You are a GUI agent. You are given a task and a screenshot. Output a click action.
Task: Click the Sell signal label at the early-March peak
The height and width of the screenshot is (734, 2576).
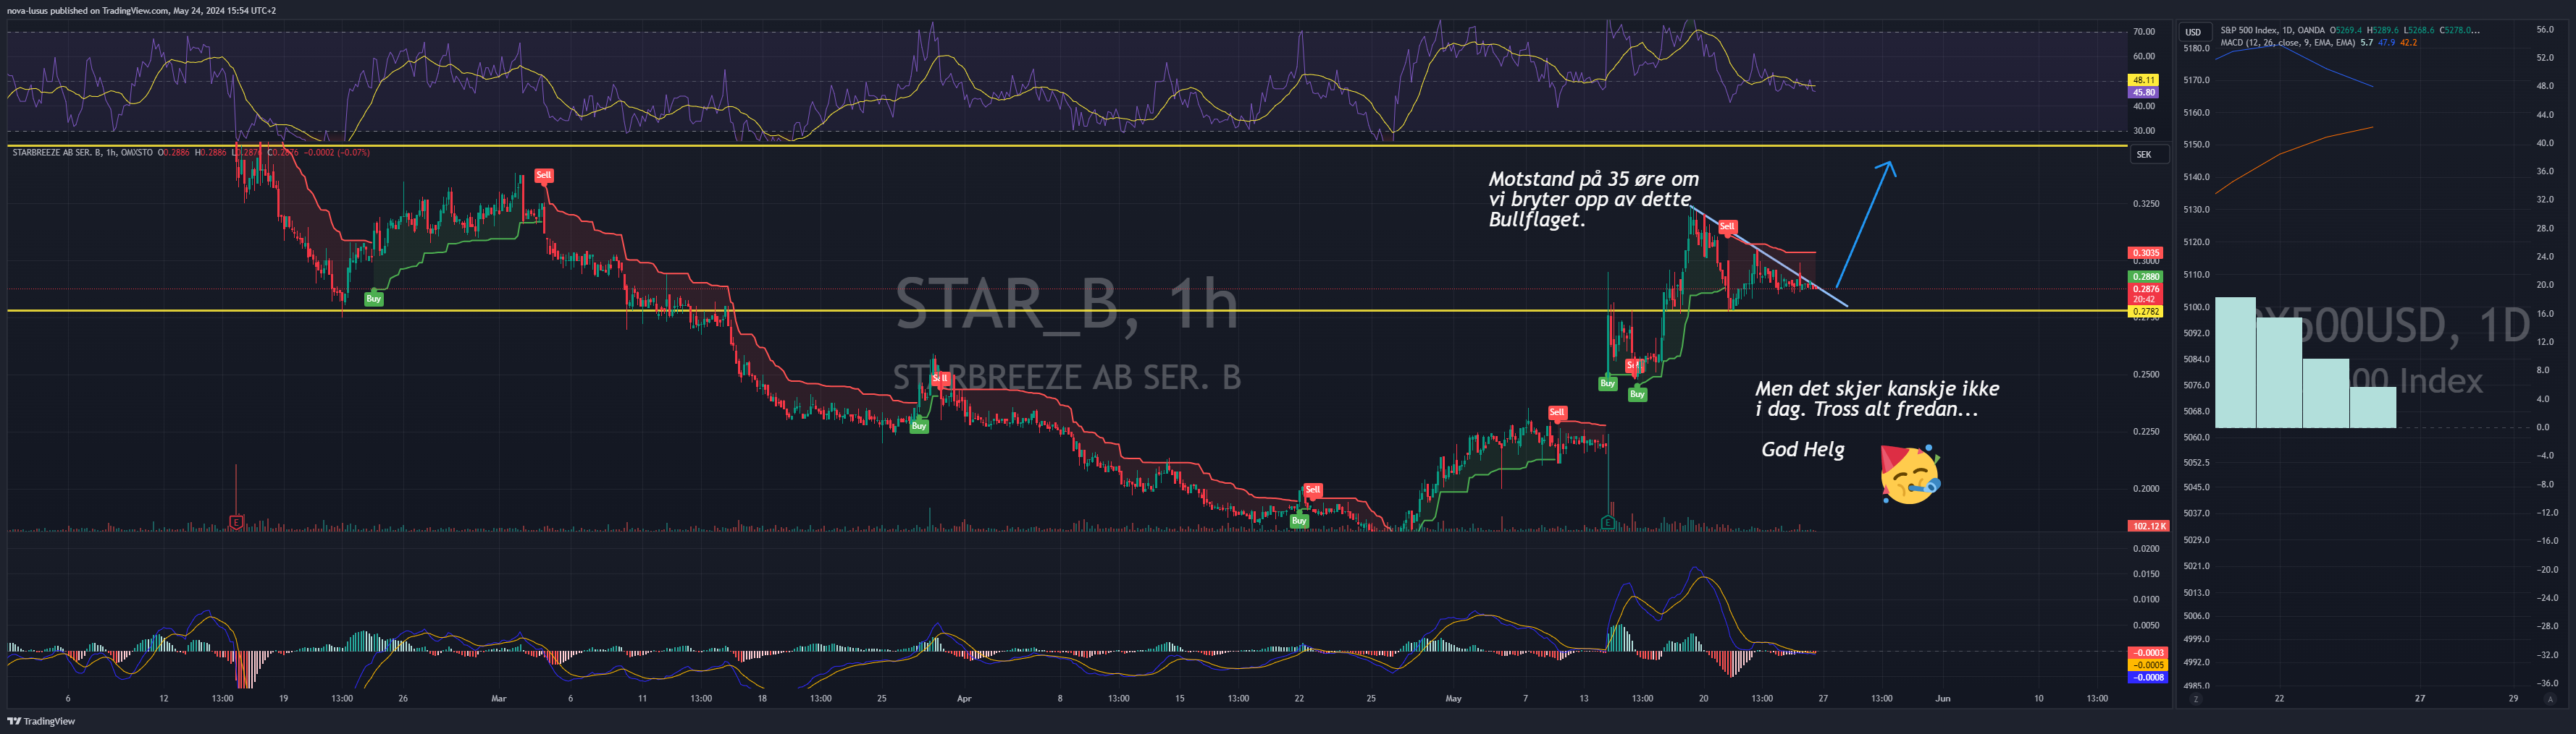[x=543, y=175]
